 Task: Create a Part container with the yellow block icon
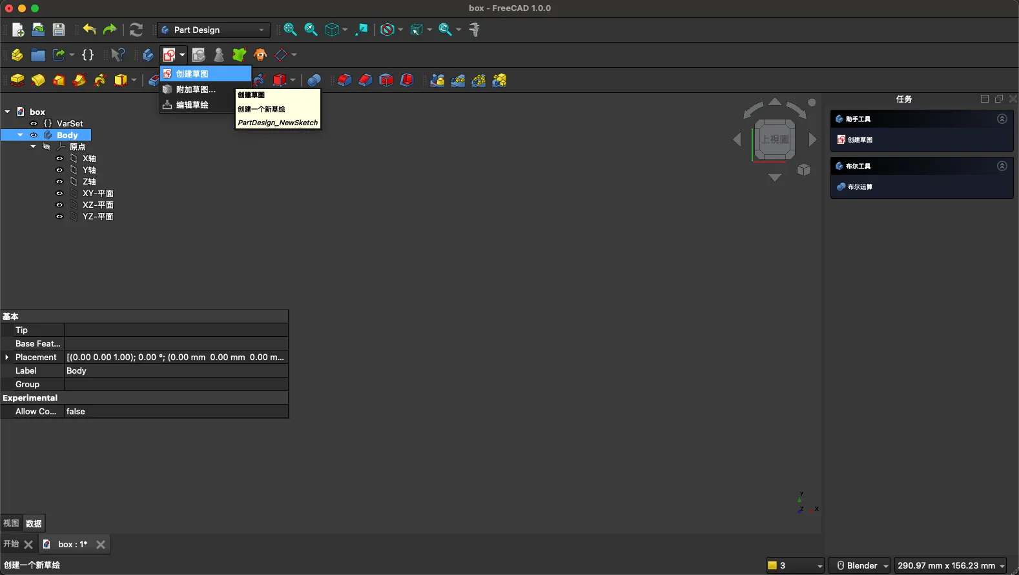coord(17,55)
